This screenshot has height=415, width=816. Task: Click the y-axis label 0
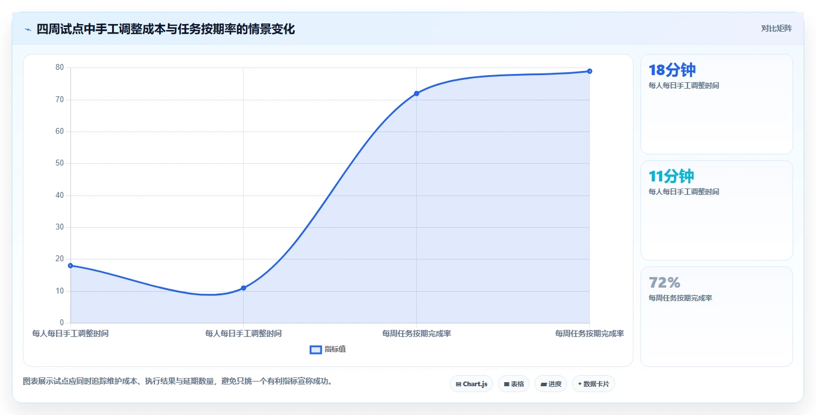tap(62, 323)
